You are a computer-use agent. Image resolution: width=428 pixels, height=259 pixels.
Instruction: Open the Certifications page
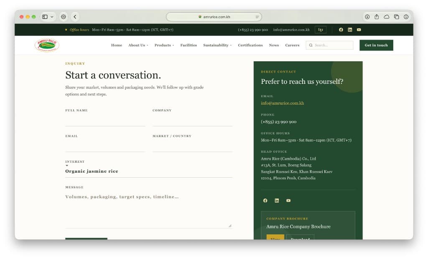coord(250,45)
